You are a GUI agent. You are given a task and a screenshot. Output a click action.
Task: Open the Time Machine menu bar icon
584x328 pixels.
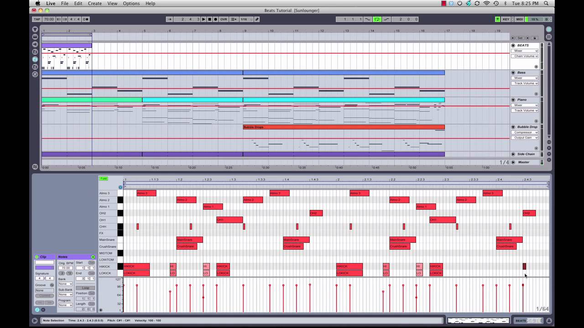point(496,3)
